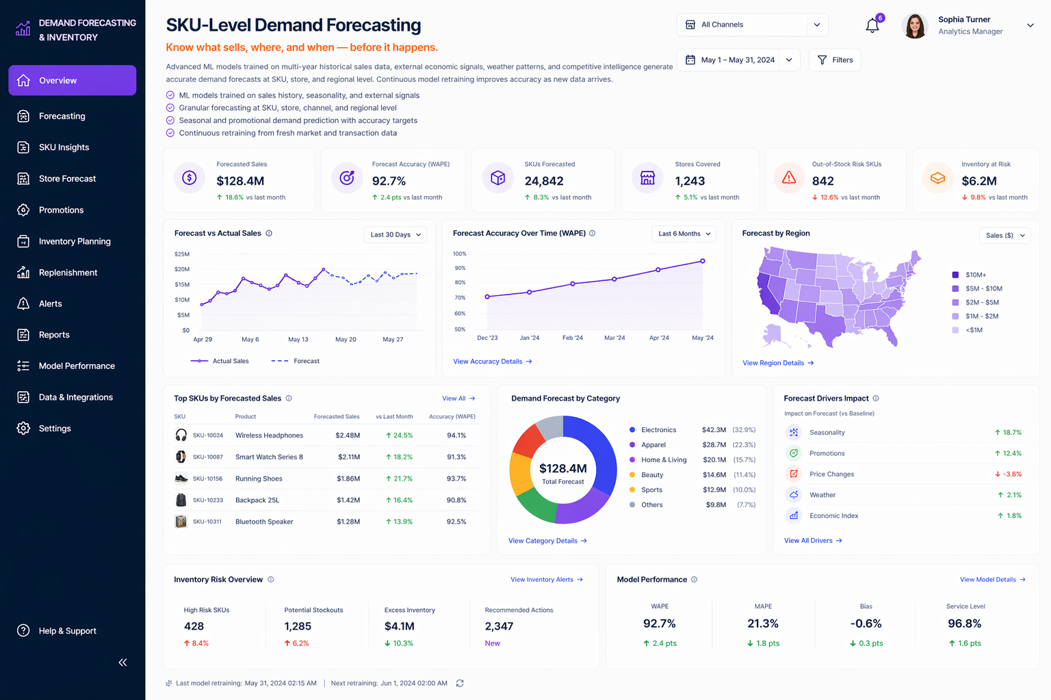Show info for Forecast vs Actual Sales
1051x700 pixels.
point(269,233)
